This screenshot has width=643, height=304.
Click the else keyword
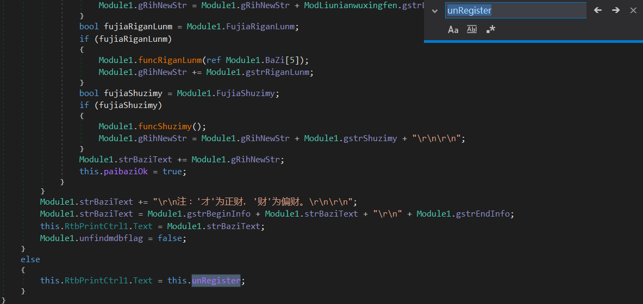click(x=30, y=259)
